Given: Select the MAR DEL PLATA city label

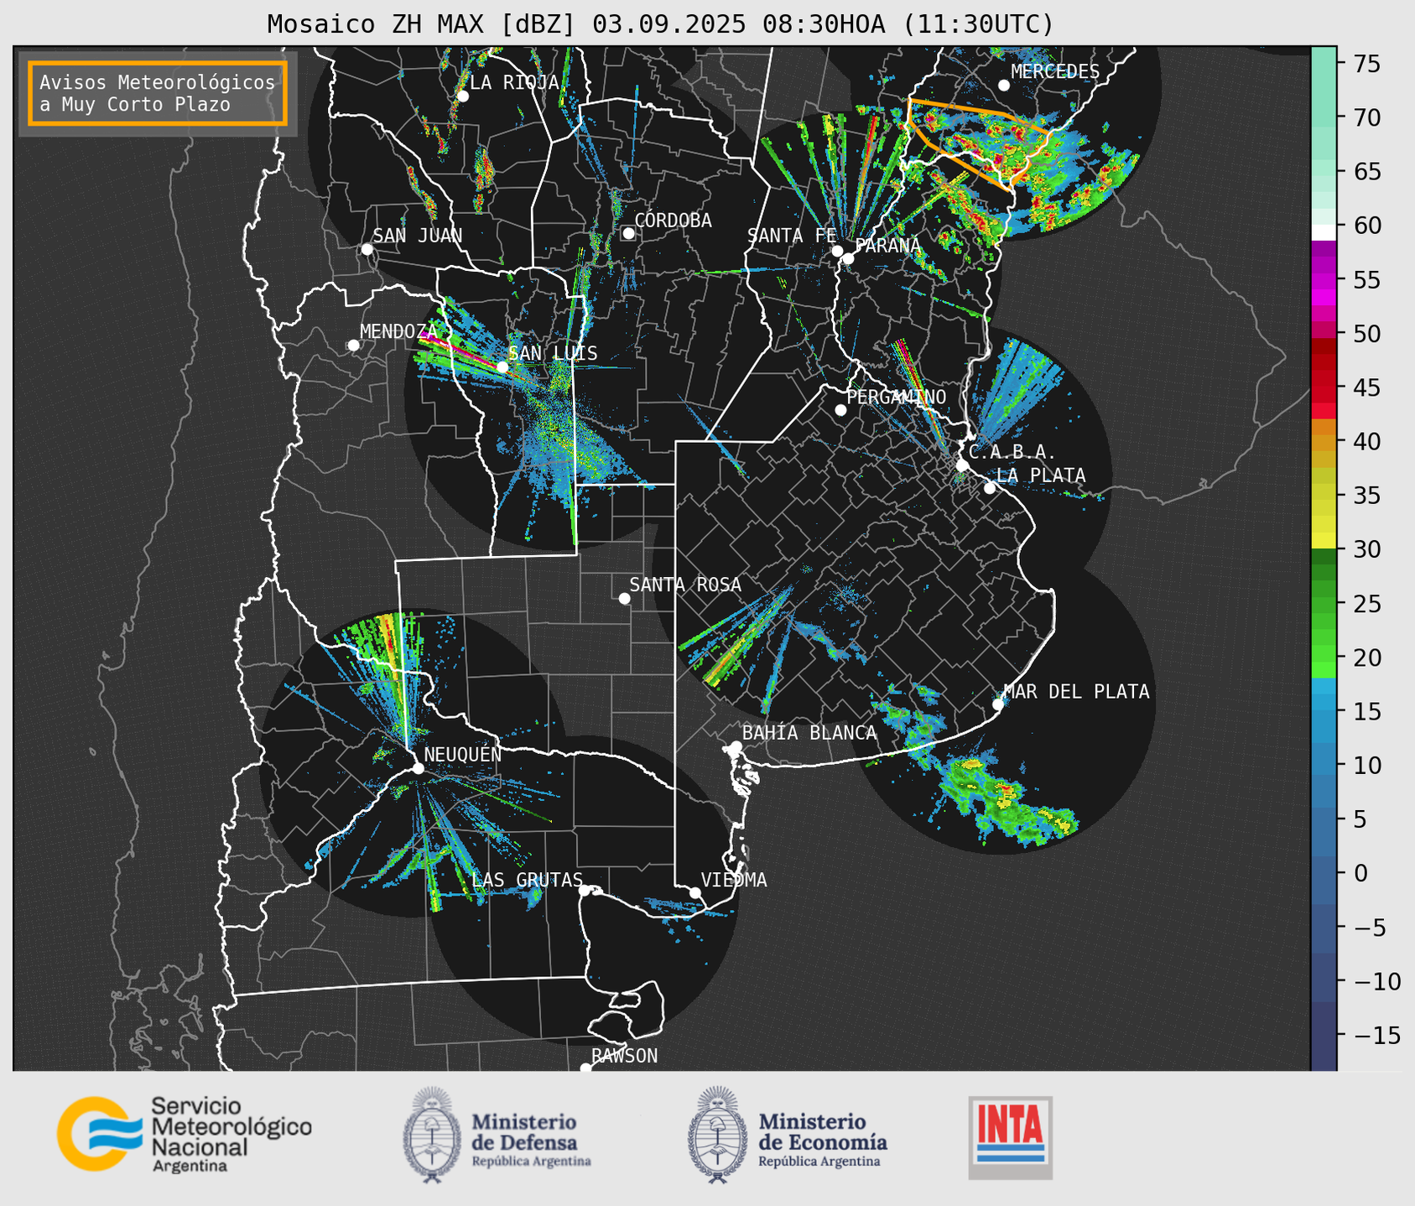Looking at the screenshot, I should [x=1076, y=691].
